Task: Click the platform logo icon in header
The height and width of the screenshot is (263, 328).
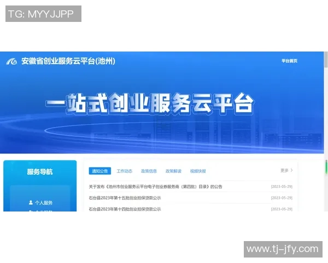Action: [11, 61]
